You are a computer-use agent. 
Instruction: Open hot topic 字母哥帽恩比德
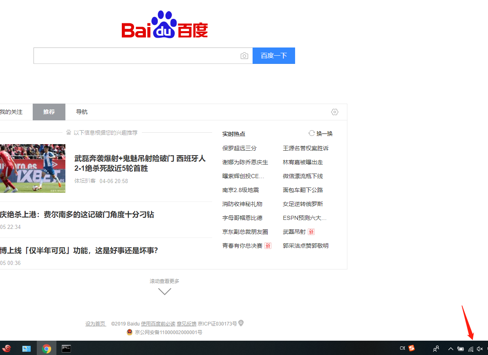[x=242, y=218]
